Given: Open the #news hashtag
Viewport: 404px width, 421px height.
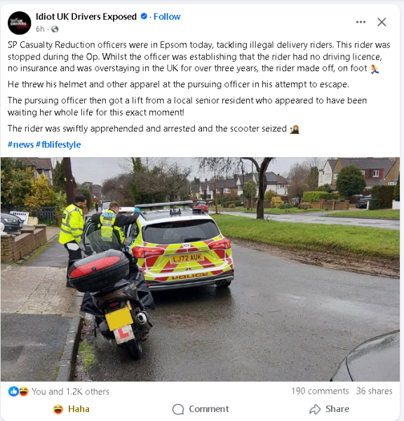Looking at the screenshot, I should coord(20,145).
